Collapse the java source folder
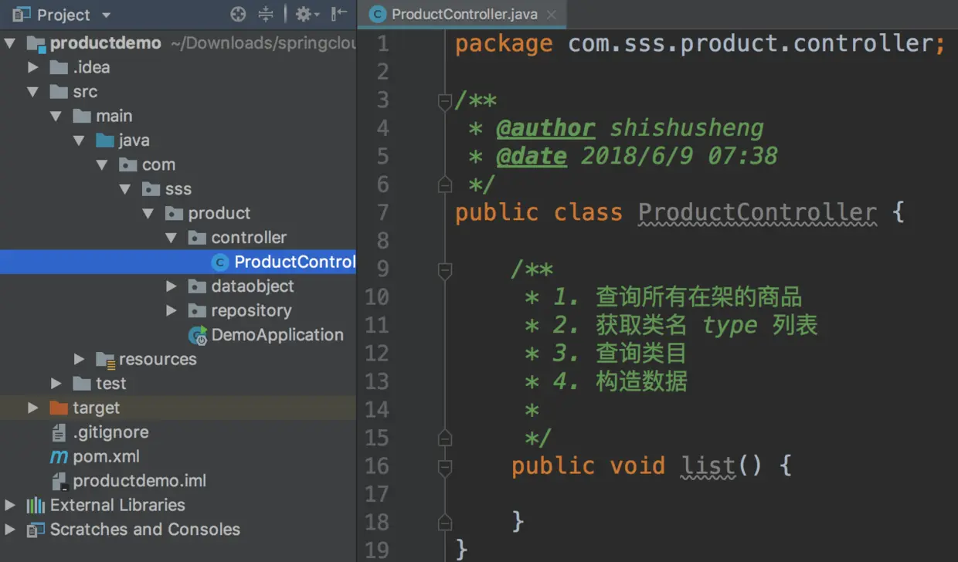 [x=80, y=140]
